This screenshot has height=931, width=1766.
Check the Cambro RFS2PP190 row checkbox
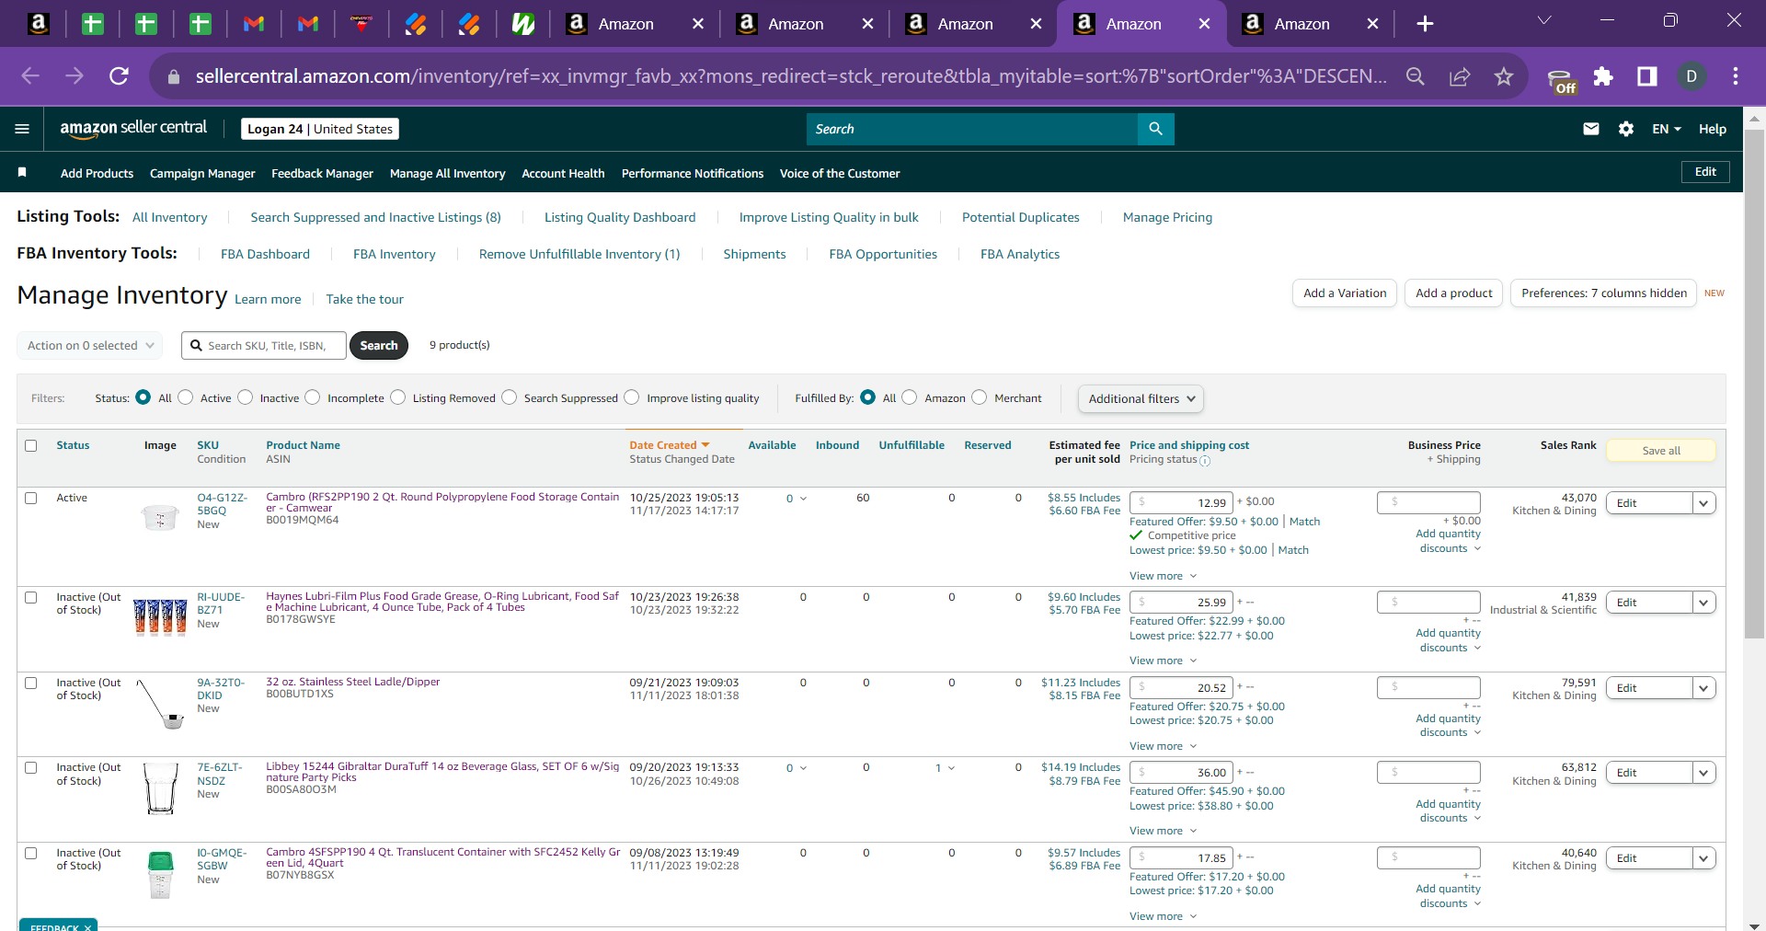pos(30,498)
